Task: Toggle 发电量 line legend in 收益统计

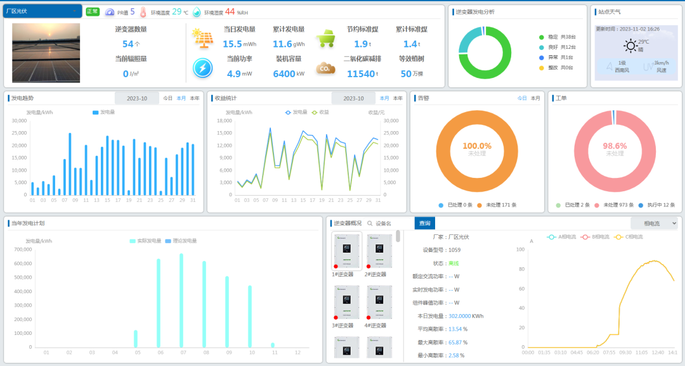Action: [296, 112]
